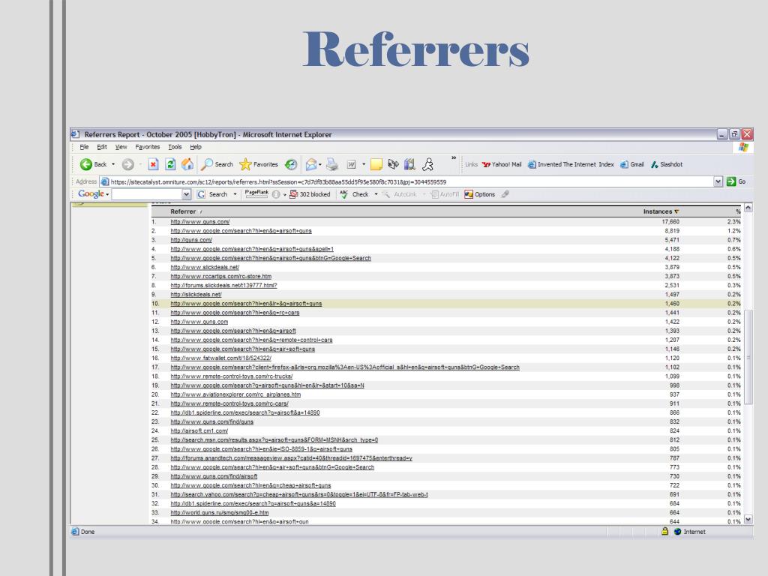Click the grey Forward arrow button
This screenshot has height=576, width=768.
pyautogui.click(x=127, y=164)
